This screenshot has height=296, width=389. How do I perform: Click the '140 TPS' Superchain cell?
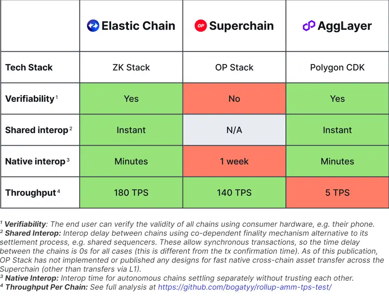click(234, 193)
